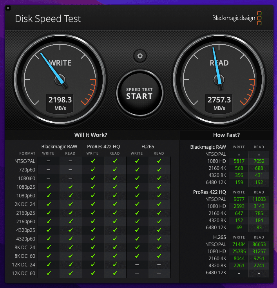
Task: Click H.265 2160 4K read value 9751
Action: click(259, 259)
